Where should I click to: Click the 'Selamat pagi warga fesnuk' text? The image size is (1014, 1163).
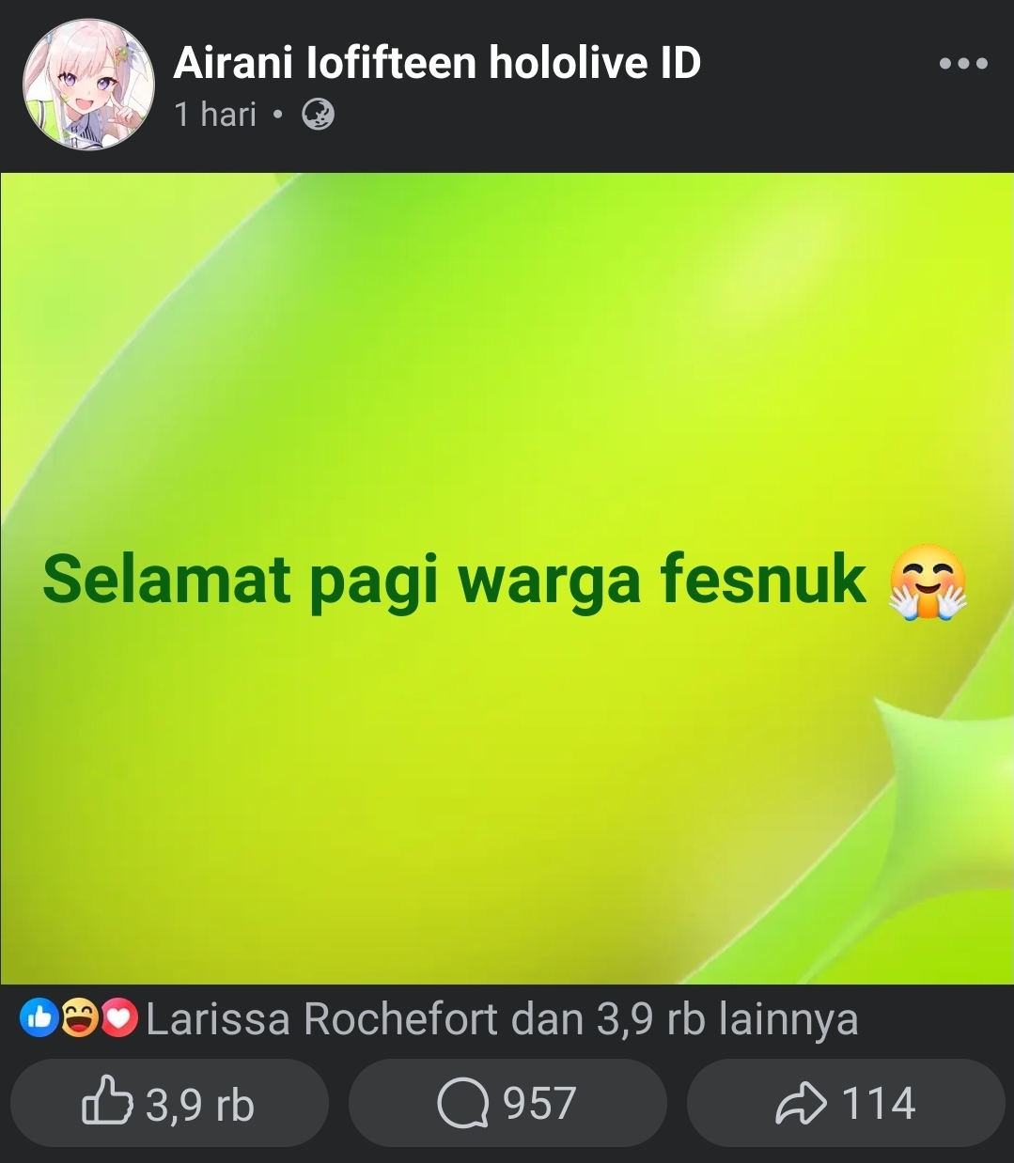click(454, 579)
